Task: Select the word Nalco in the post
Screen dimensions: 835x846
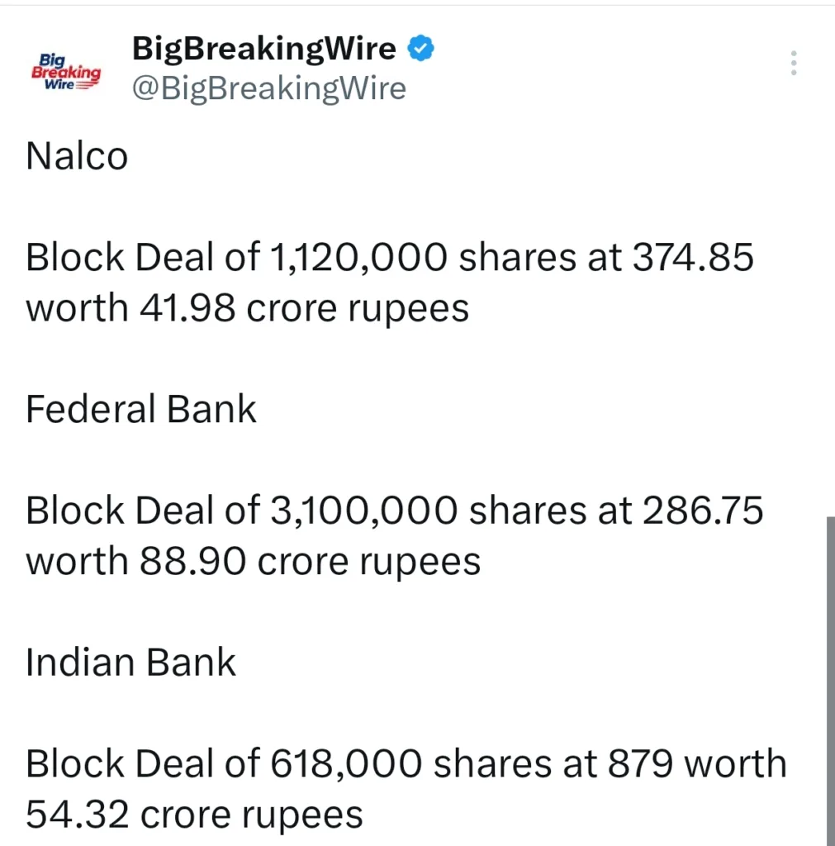Action: point(76,155)
